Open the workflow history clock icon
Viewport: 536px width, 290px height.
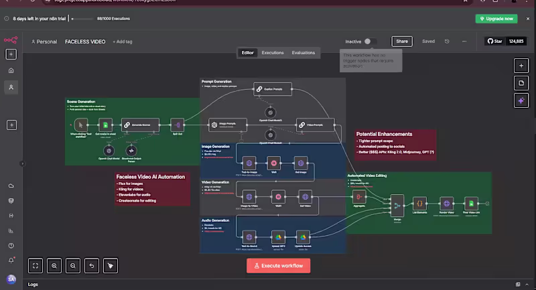pos(447,42)
